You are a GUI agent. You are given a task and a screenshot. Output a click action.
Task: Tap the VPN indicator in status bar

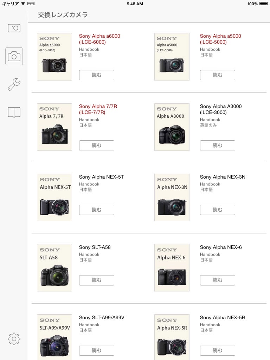[31, 4]
